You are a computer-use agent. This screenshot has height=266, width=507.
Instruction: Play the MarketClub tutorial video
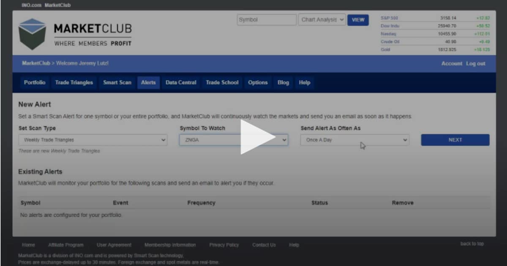tap(257, 137)
